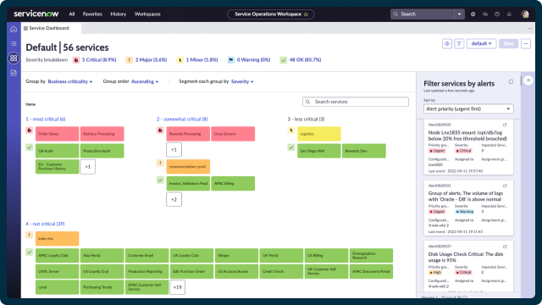Open the help question mark icon in header

(x=497, y=14)
